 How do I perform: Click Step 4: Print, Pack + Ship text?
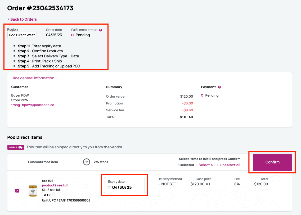[40, 61]
